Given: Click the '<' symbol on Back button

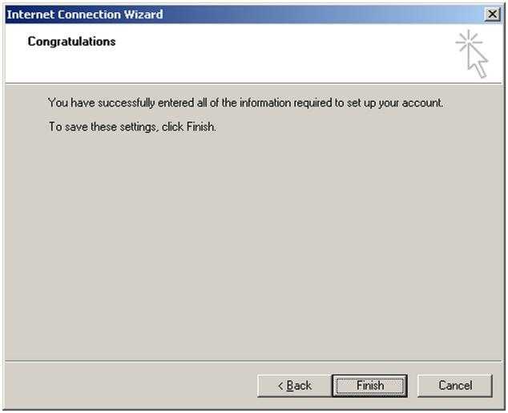Looking at the screenshot, I should point(280,386).
